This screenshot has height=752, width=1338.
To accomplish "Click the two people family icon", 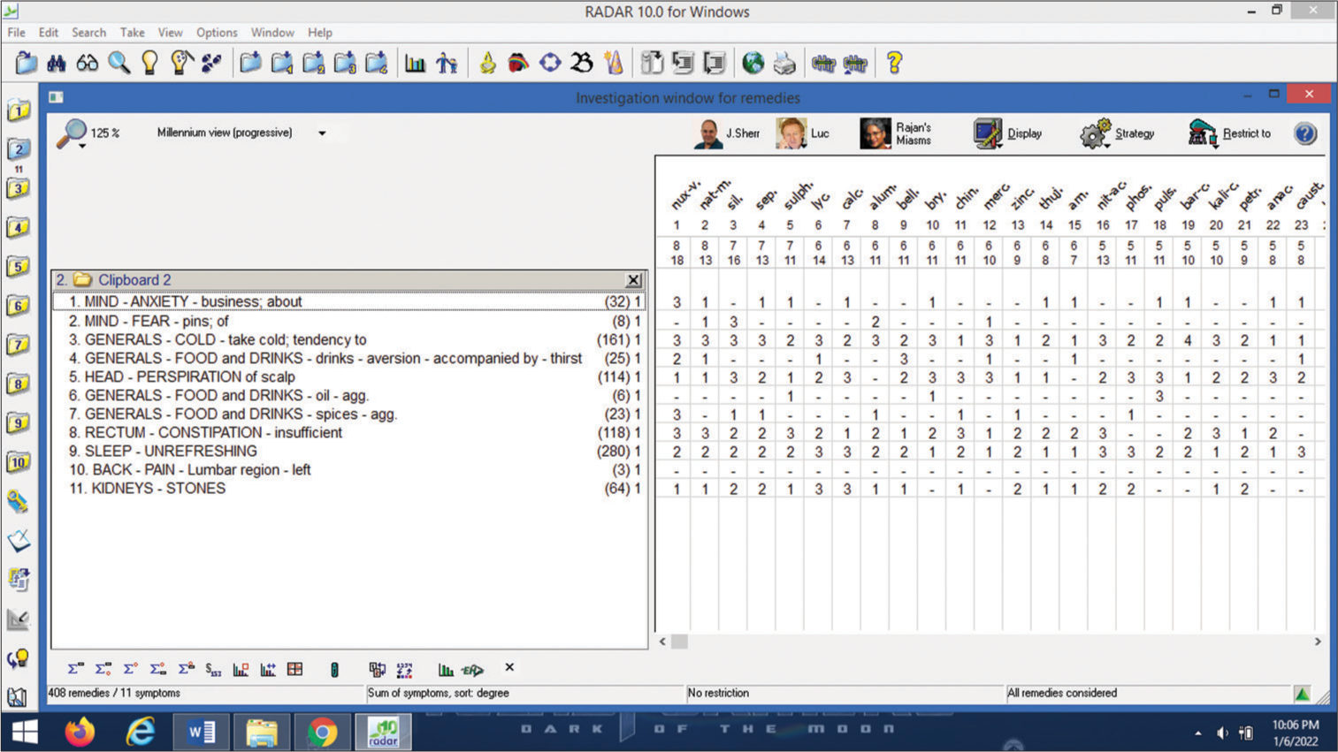I will [447, 63].
